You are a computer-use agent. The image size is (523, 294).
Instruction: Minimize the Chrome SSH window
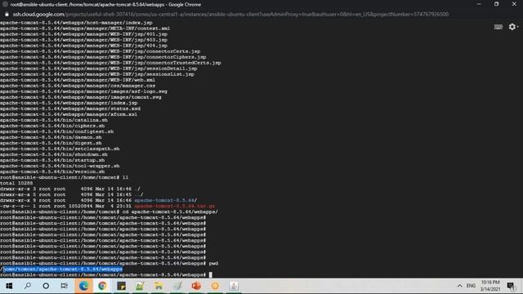coord(479,4)
